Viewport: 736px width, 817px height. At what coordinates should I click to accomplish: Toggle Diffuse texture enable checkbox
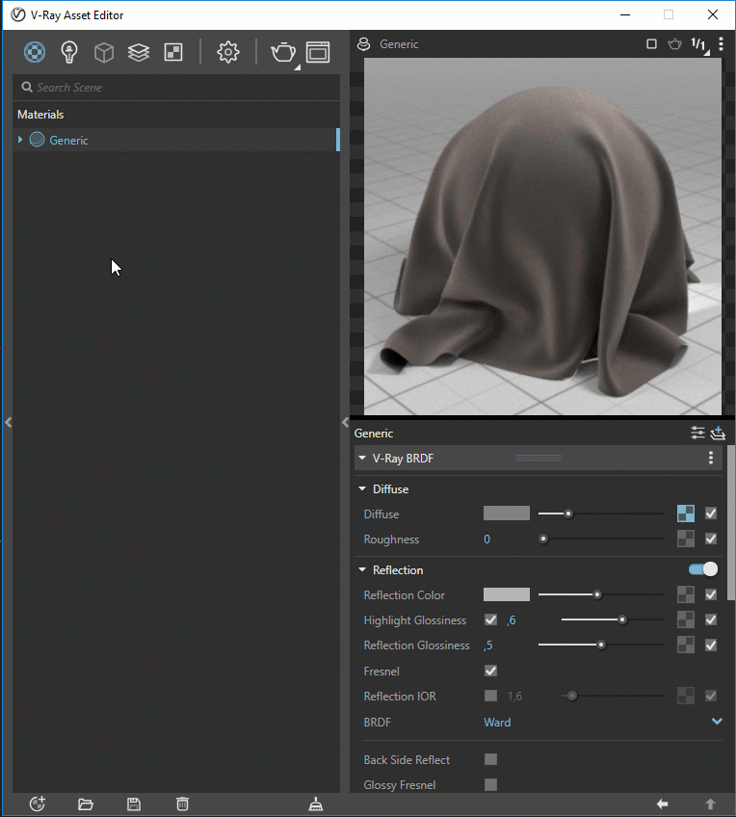pyautogui.click(x=711, y=514)
